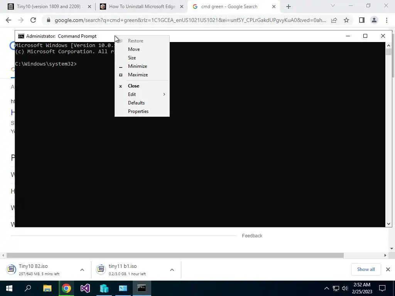Bookmark this page with the star
The height and width of the screenshot is (296, 395).
tap(346, 20)
